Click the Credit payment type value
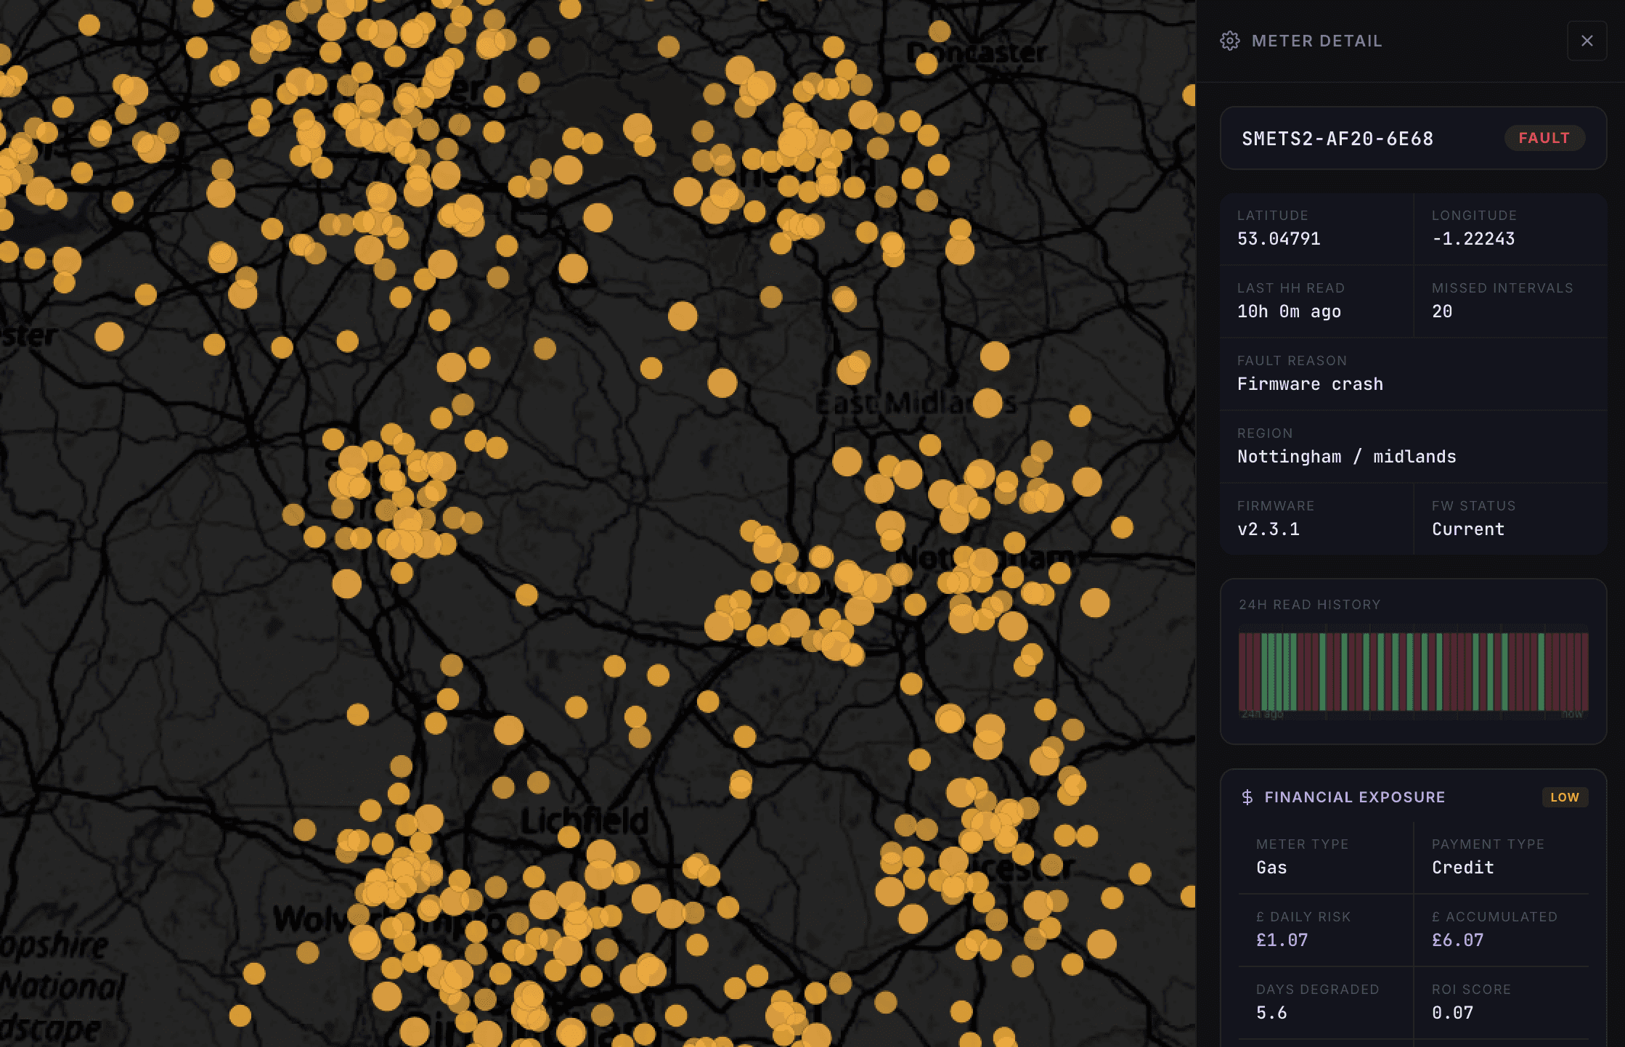The width and height of the screenshot is (1625, 1047). [1462, 868]
